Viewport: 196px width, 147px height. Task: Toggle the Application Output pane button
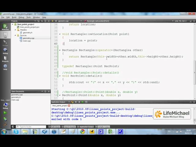pyautogui.click(x=85, y=127)
